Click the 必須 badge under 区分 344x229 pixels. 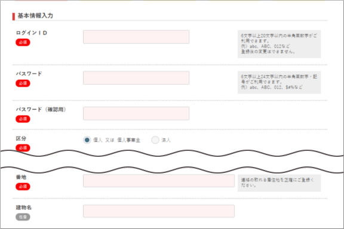coord(23,148)
